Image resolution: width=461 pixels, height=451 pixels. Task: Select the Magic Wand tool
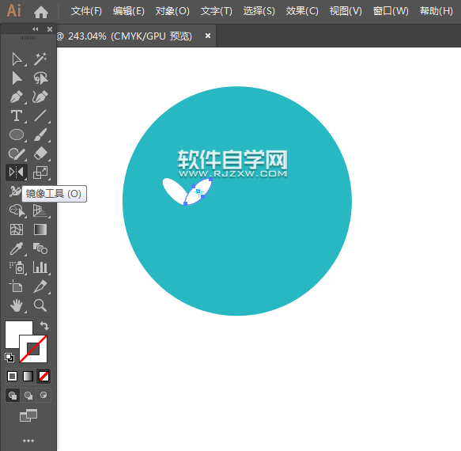pos(40,59)
